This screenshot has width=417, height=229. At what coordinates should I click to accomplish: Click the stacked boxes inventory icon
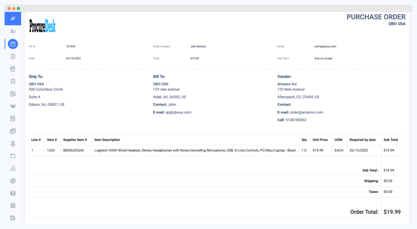pyautogui.click(x=13, y=168)
